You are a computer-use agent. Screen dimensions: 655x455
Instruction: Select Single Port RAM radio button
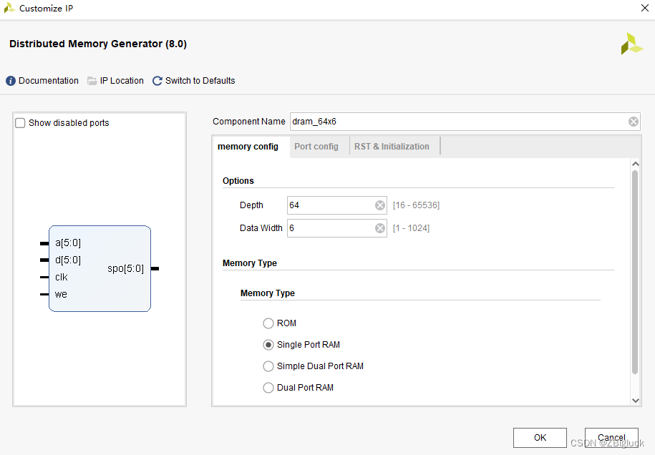(268, 345)
